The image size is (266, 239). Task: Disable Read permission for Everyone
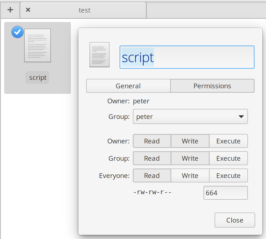[x=152, y=175]
